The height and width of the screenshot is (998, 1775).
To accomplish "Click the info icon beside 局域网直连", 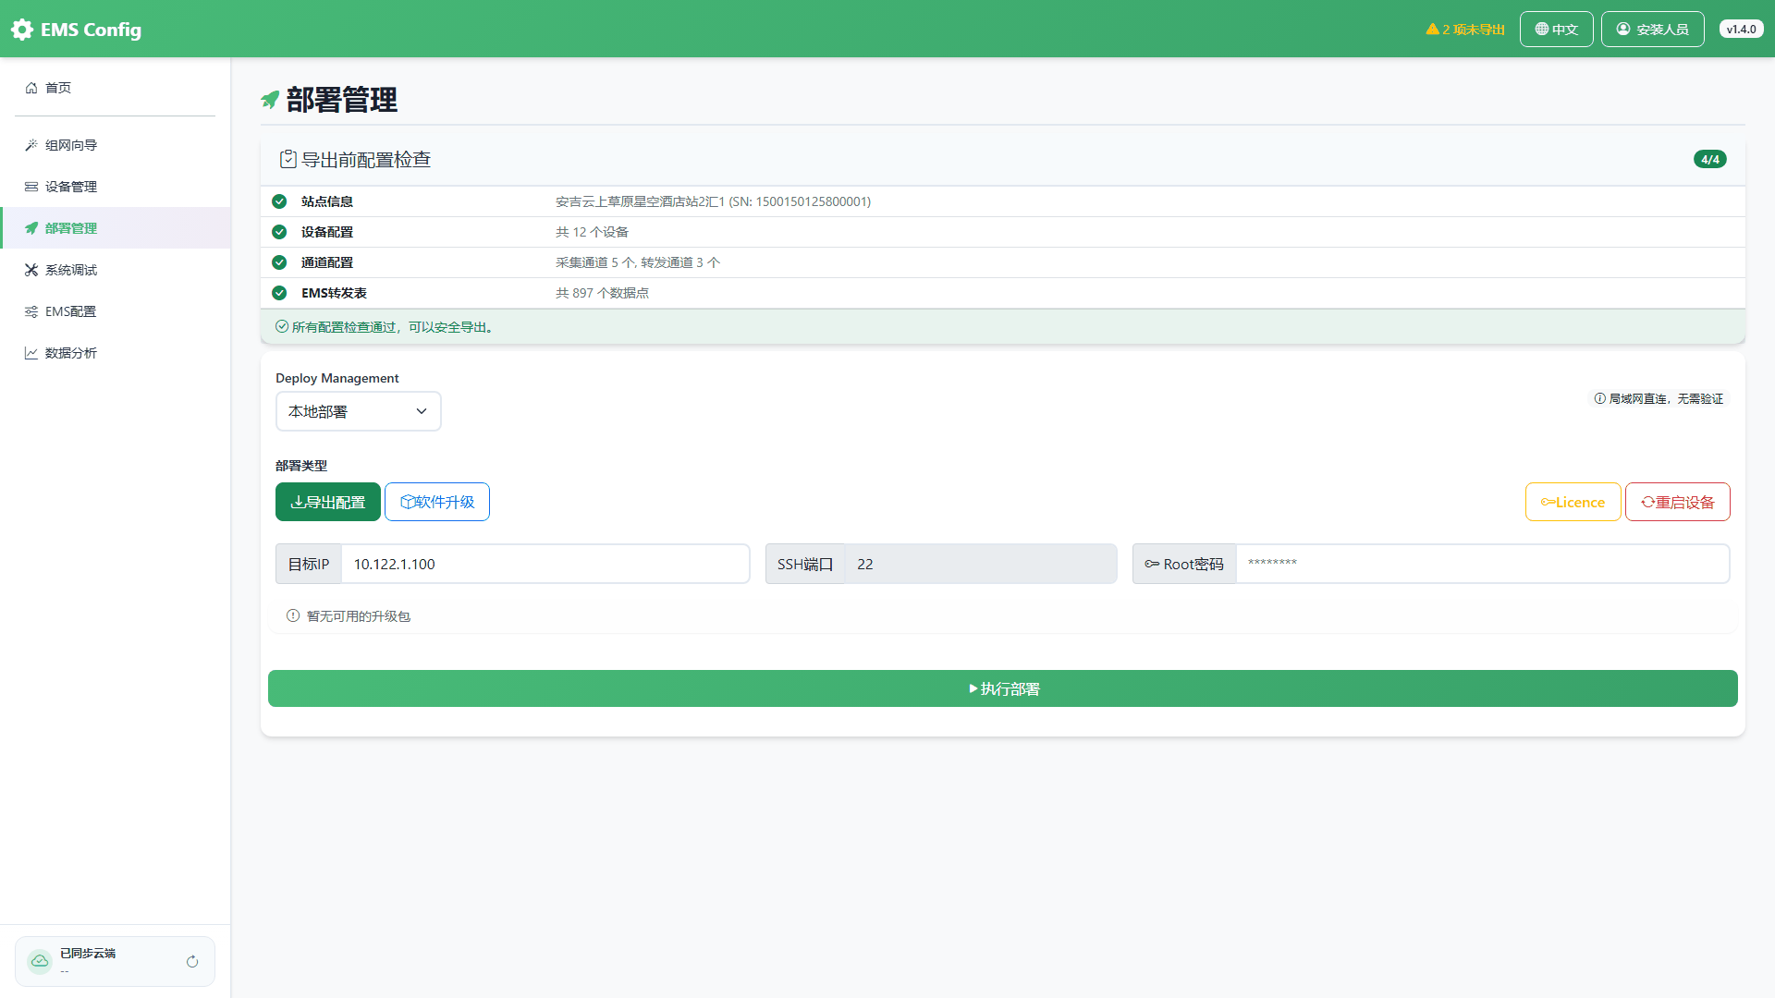I will point(1599,398).
